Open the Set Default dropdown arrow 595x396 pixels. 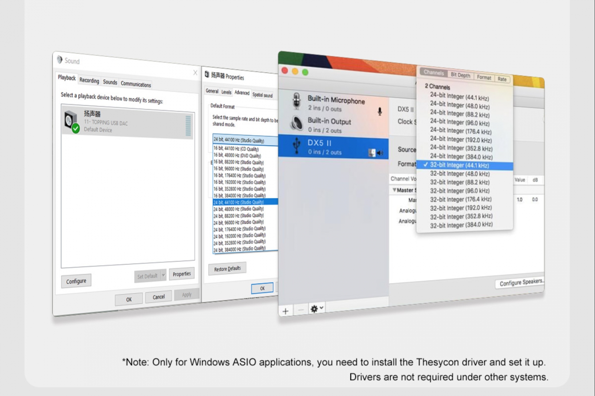(163, 275)
